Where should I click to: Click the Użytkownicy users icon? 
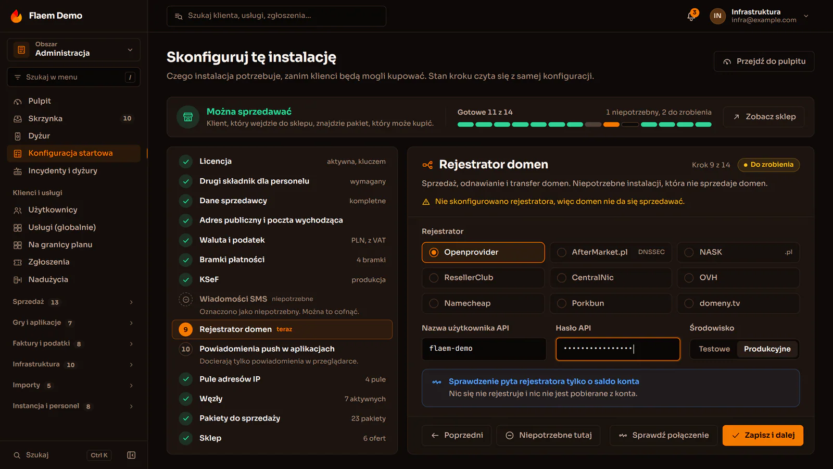point(18,210)
